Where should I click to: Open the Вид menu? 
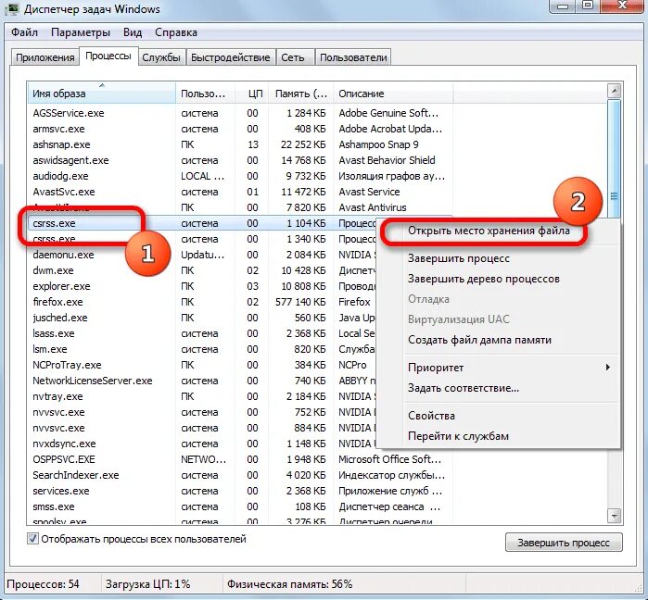point(133,32)
